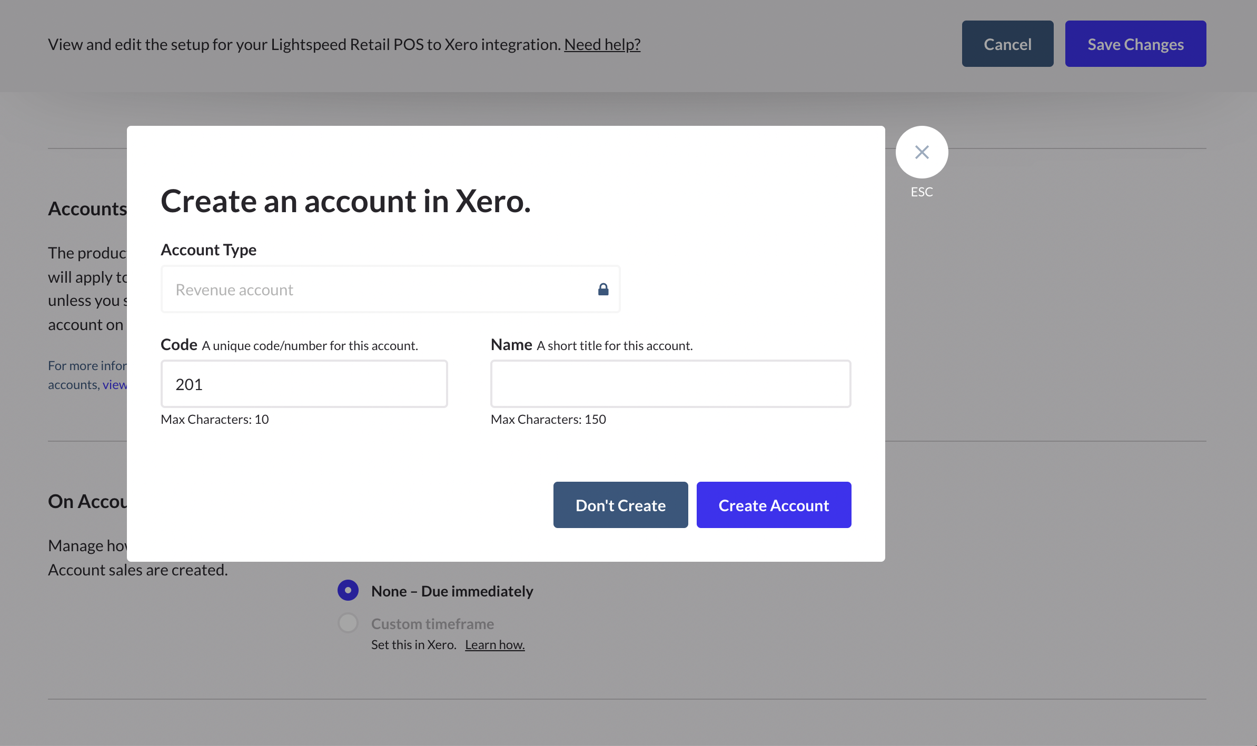The image size is (1257, 746).
Task: Click the Set this in Xero text
Action: coord(413,644)
